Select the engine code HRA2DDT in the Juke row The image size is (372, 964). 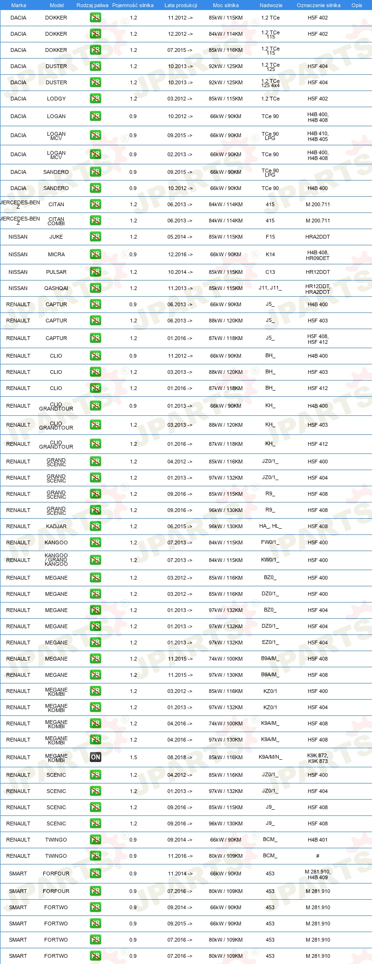(318, 237)
